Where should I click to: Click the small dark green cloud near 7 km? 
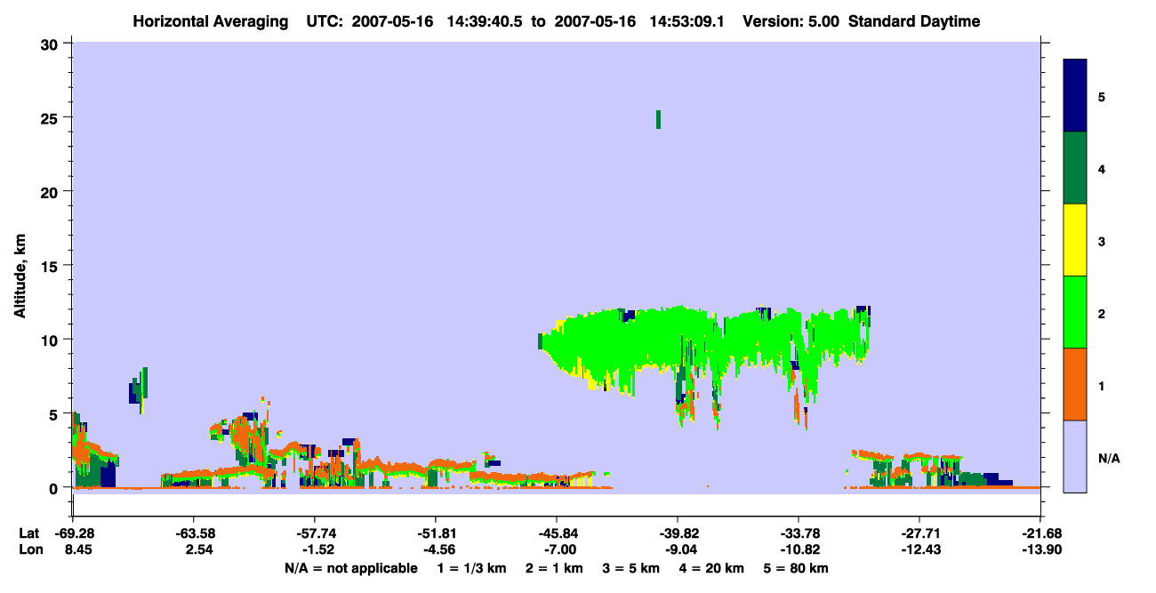[139, 389]
